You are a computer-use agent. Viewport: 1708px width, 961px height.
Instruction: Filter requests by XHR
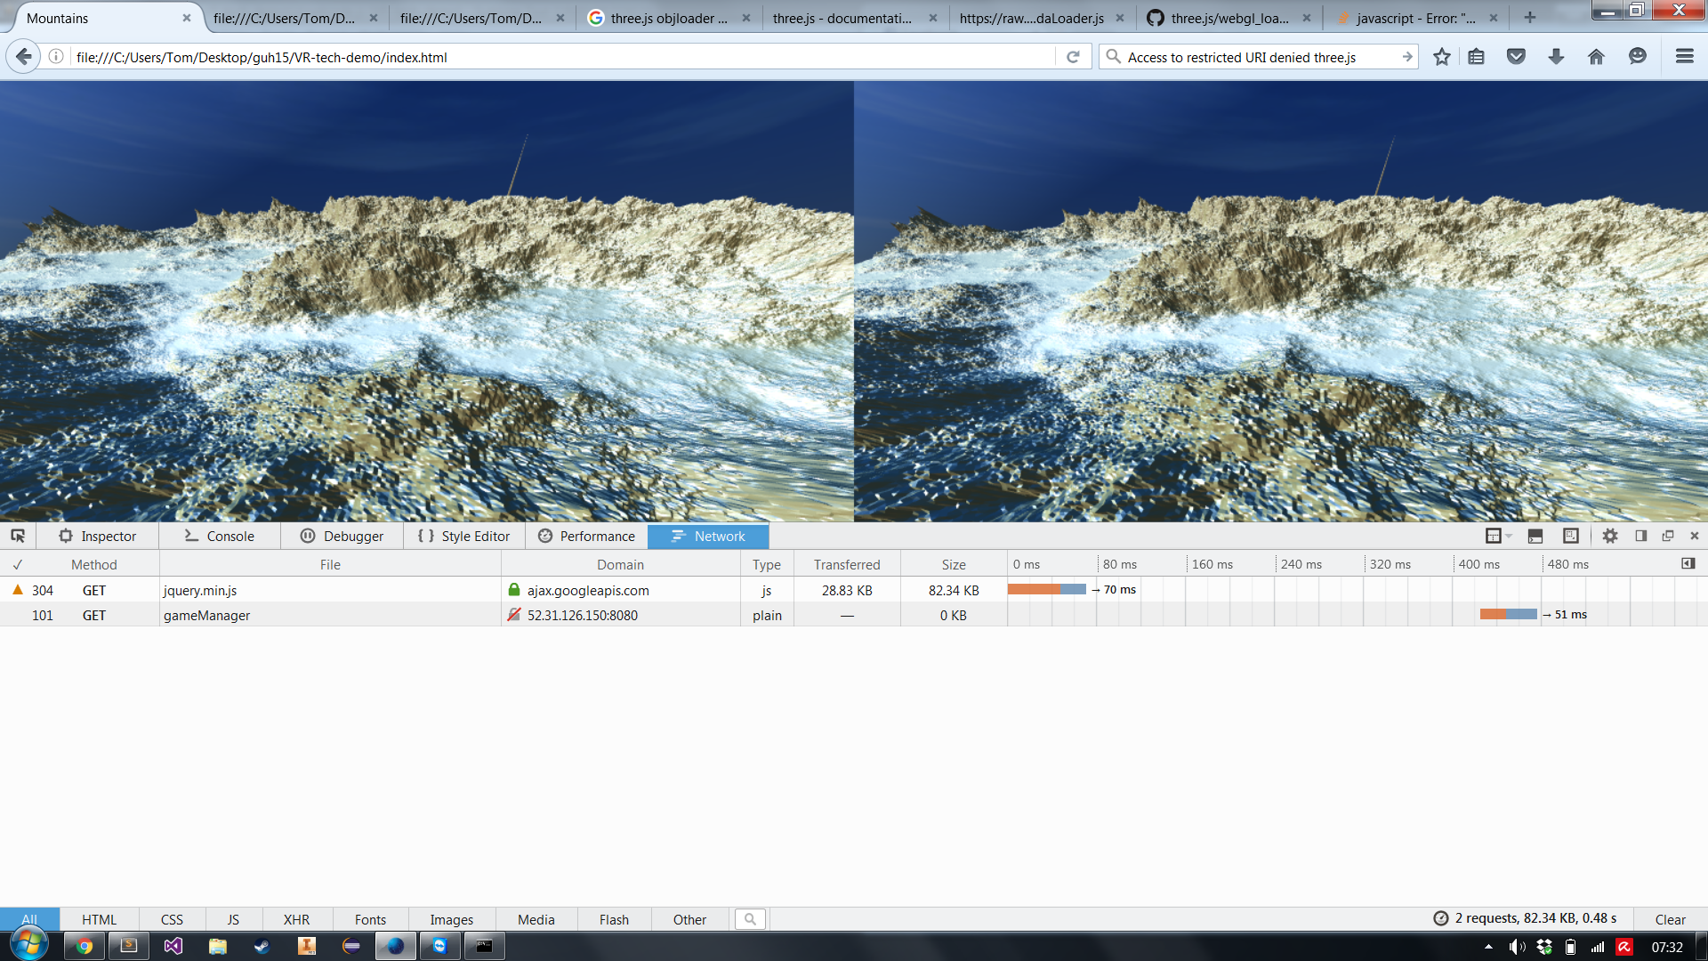(296, 919)
